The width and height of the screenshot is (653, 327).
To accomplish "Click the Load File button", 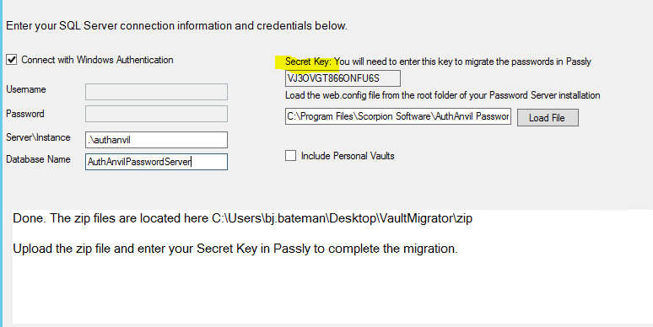I will [548, 118].
